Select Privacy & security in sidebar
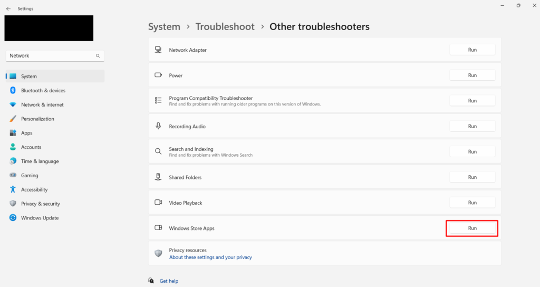This screenshot has height=287, width=540. [x=40, y=204]
